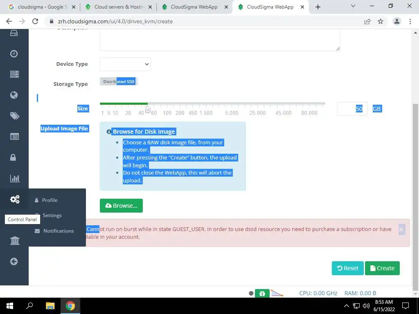Click the info icon beside Browse for Disk Image
The height and width of the screenshot is (314, 419).
(x=109, y=132)
